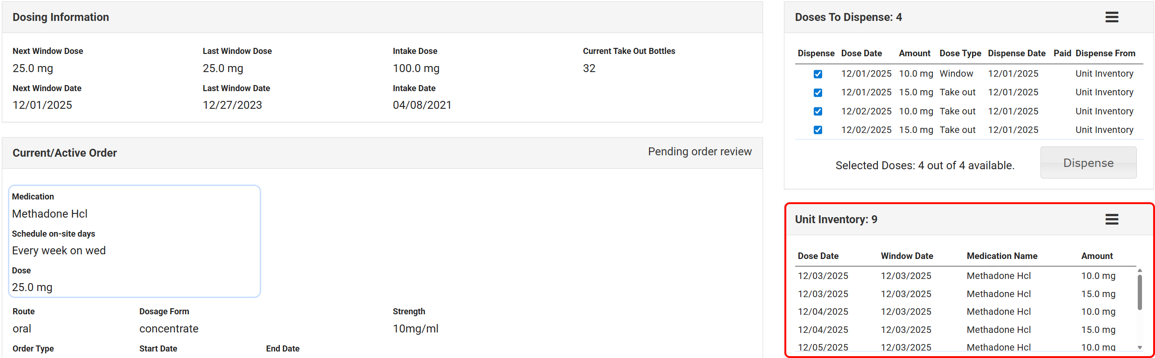Uncheck the 12/01/2025 15.0 mg Take out dose
The height and width of the screenshot is (358, 1155).
818,93
